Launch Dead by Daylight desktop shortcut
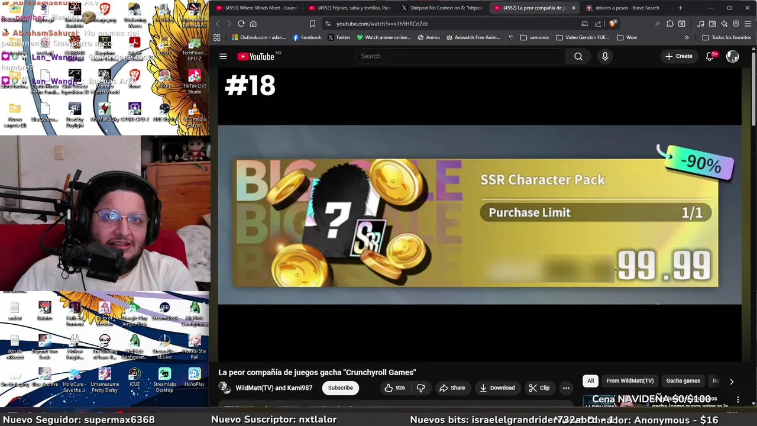 click(x=75, y=115)
